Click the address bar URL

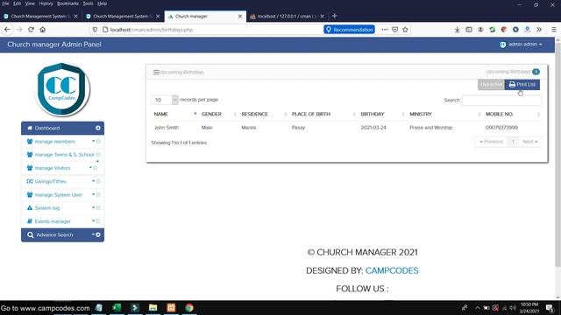[152, 30]
